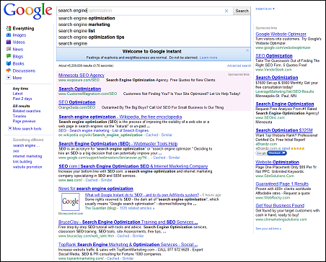Open Webmaster Tools Help SEO result
The height and width of the screenshot is (262, 326).
pos(118,144)
